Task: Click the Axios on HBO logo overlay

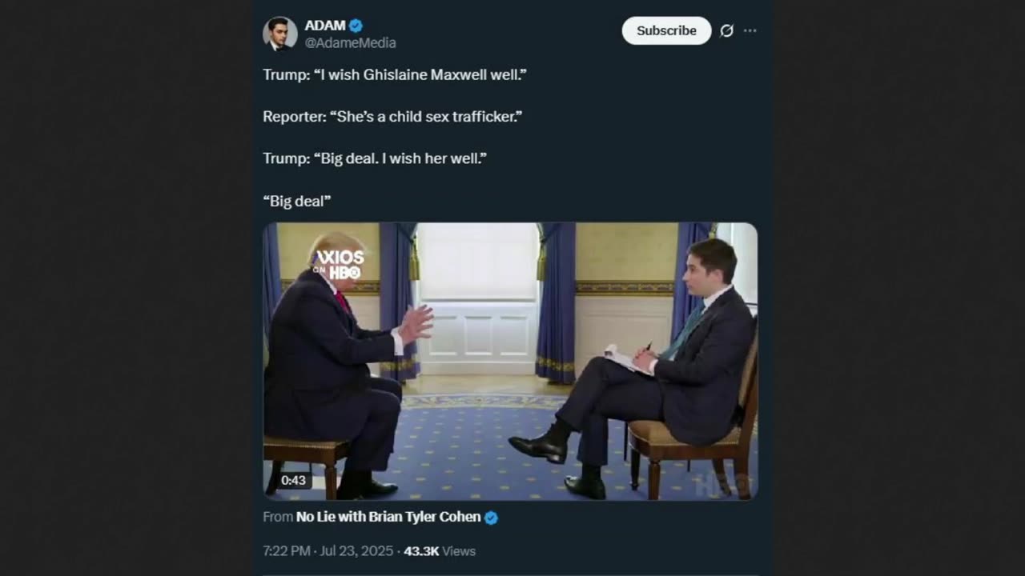Action: [x=340, y=264]
